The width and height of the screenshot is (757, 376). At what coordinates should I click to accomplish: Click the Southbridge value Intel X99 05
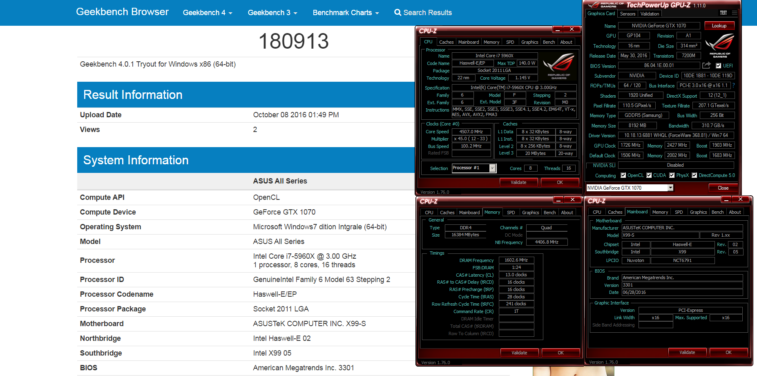click(272, 353)
